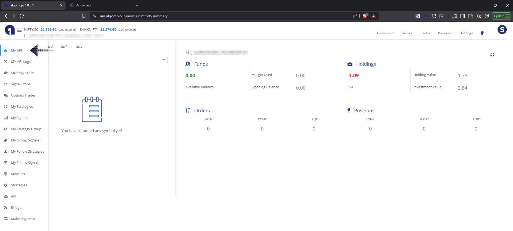The width and height of the screenshot is (513, 231).
Task: Refresh the summary with the sync icon
Action: (x=492, y=55)
